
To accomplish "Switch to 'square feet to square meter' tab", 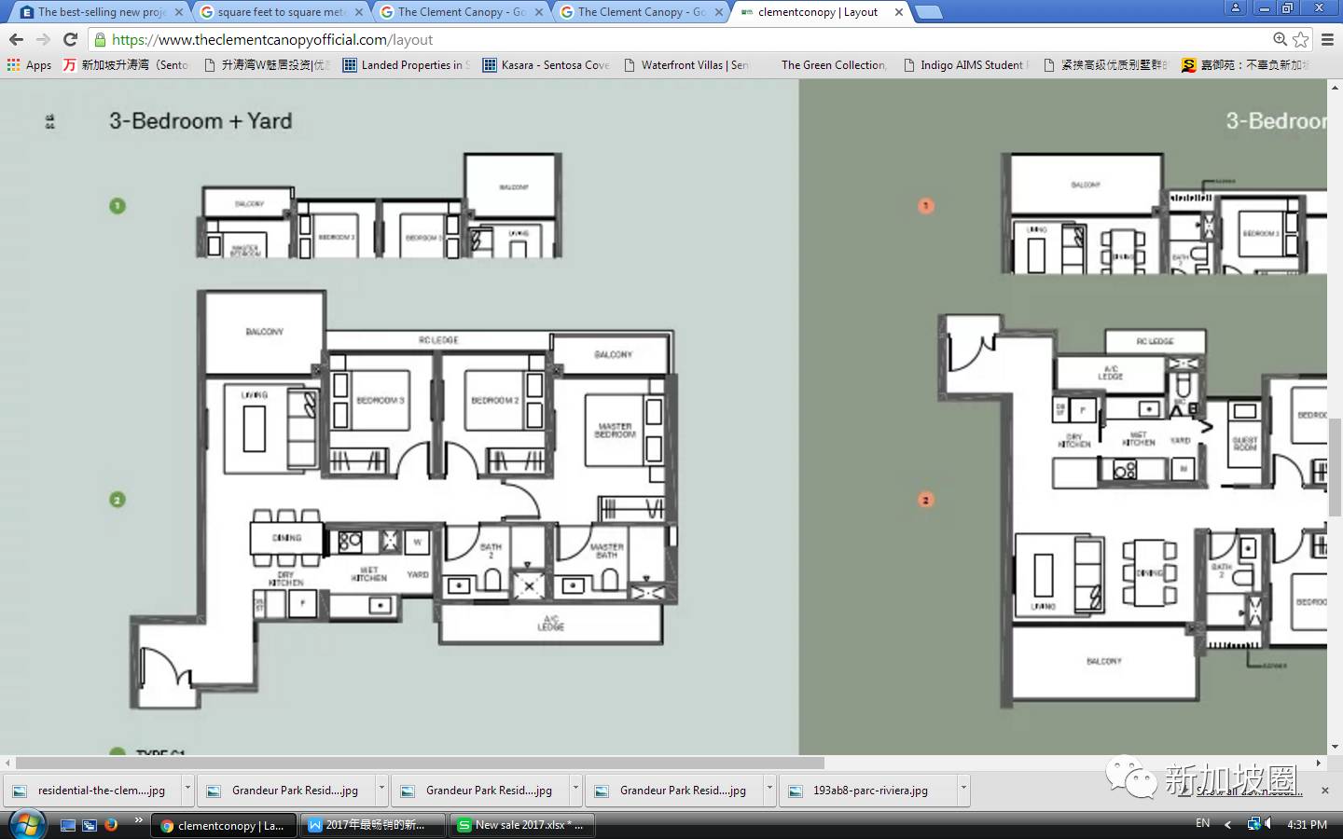I will click(x=281, y=12).
